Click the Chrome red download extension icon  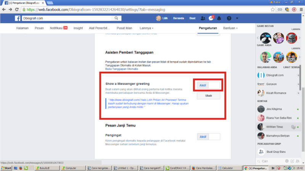pos(294,9)
